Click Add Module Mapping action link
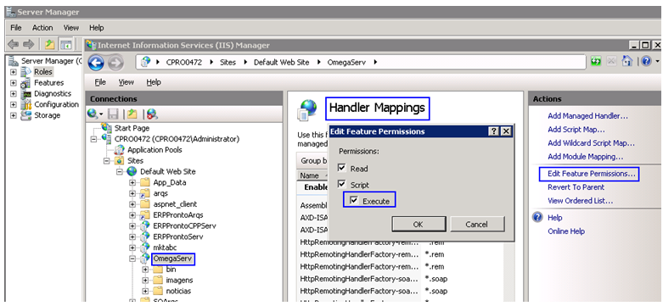This screenshot has width=663, height=306. pos(586,157)
